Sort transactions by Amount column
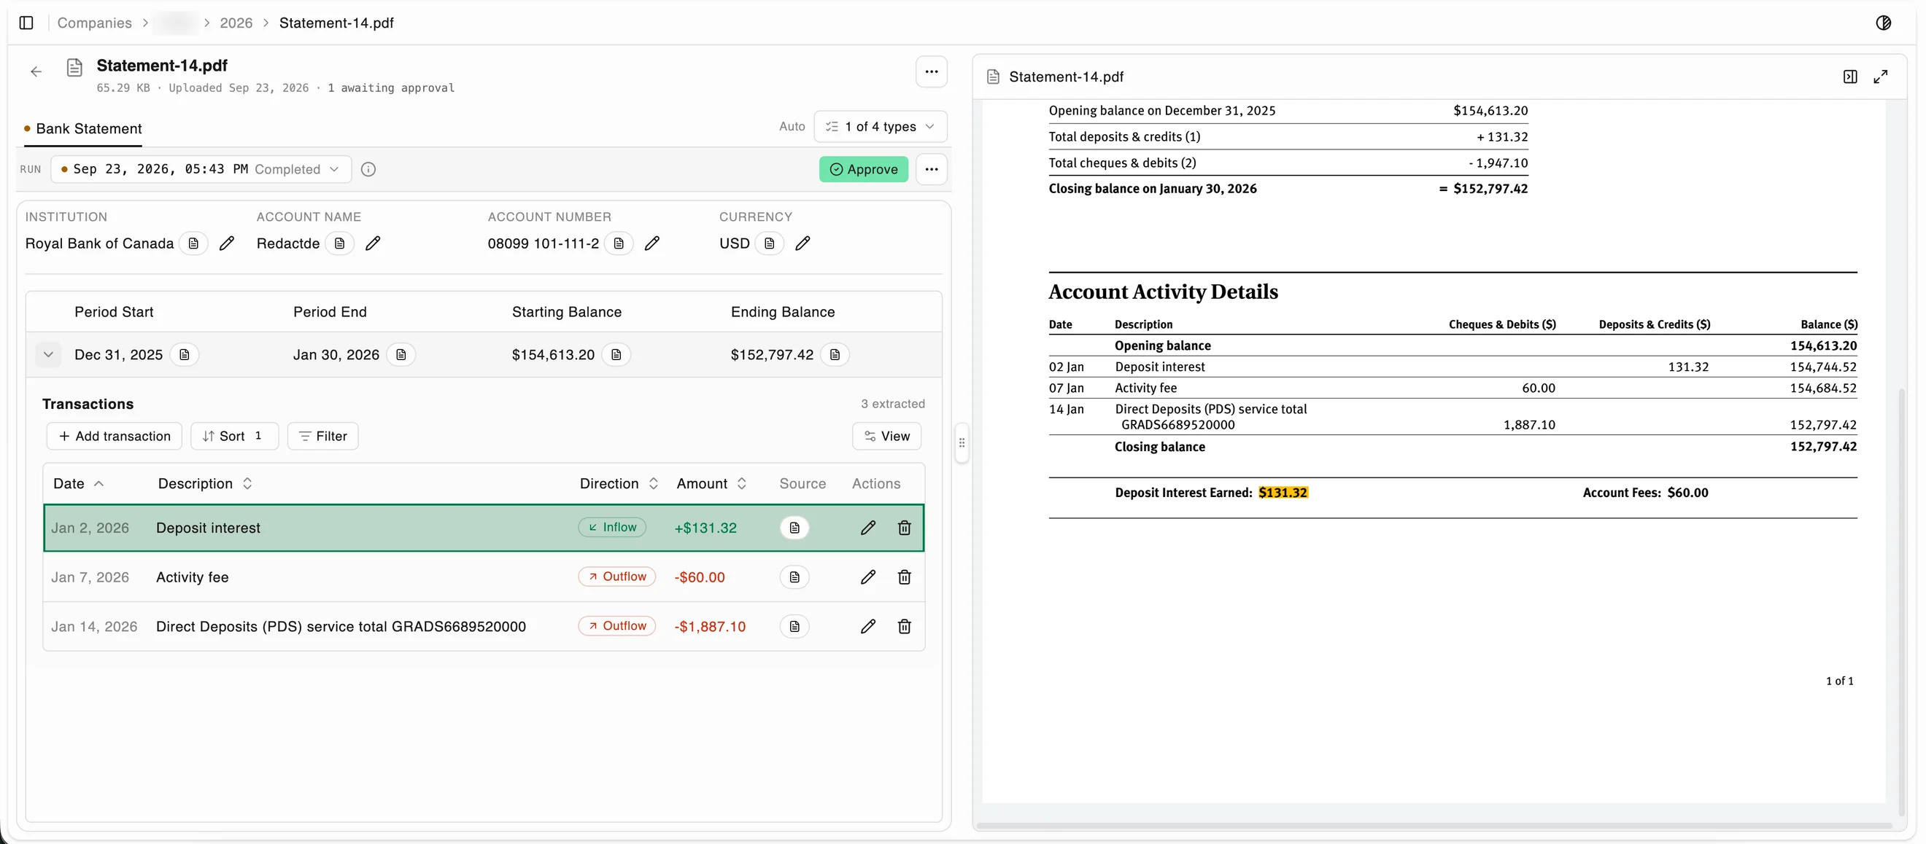 click(x=711, y=484)
